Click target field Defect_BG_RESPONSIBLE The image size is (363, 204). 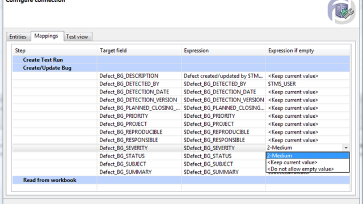[129, 140]
